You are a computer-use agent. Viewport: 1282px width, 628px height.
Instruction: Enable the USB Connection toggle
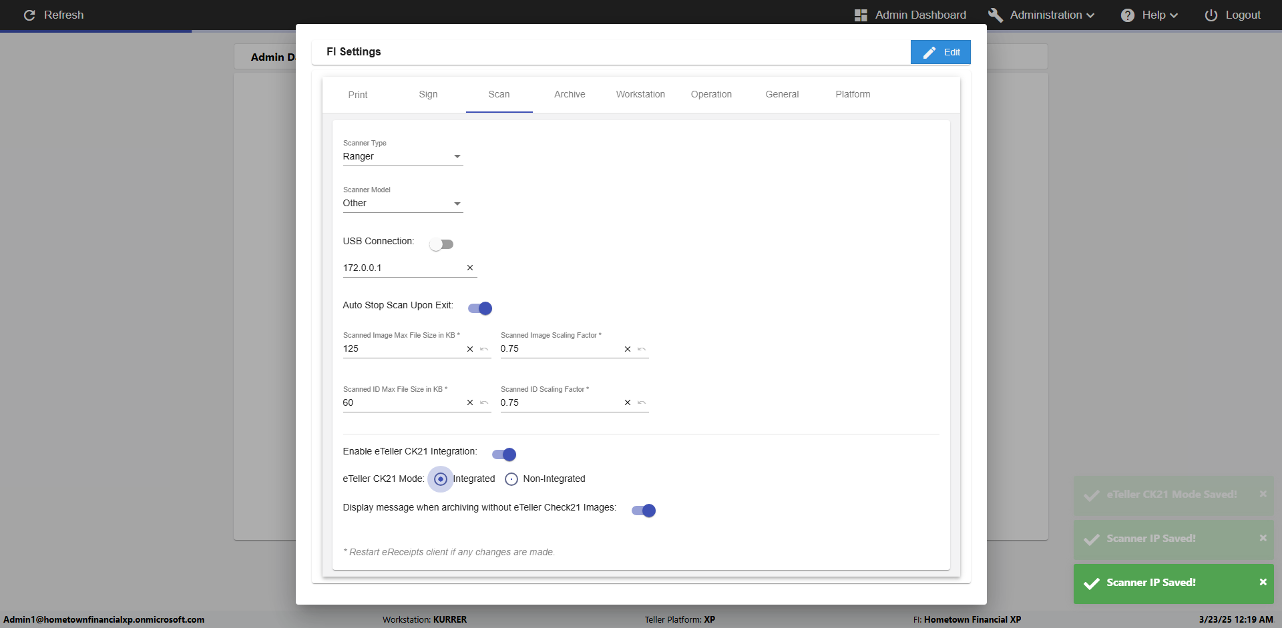tap(441, 244)
